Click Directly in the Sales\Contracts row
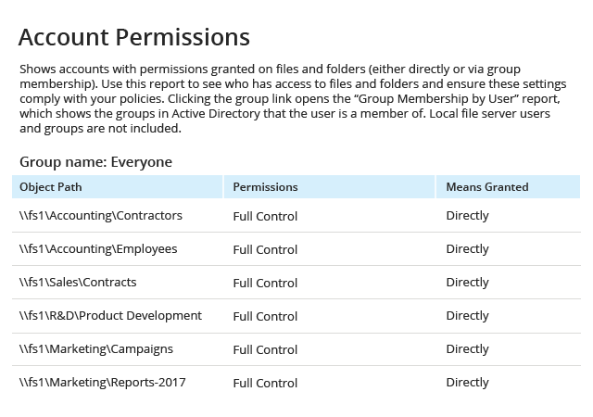Screen dimensions: 593x417 [x=467, y=283]
